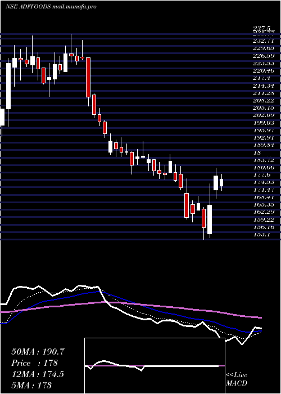Click the 183.72 price value
Viewport: 281px width, 394px height.
point(264,160)
